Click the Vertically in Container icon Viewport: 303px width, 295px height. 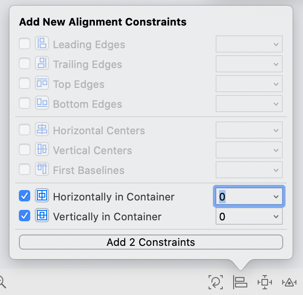42,216
